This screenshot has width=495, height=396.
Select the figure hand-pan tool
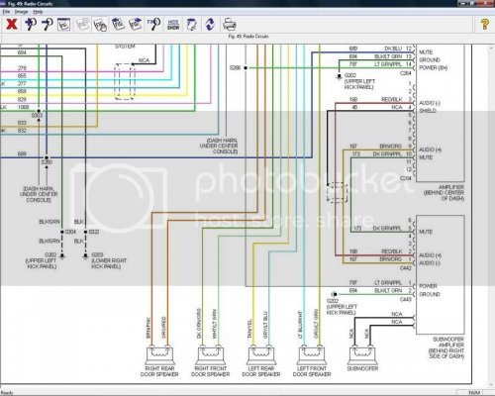tap(100, 25)
